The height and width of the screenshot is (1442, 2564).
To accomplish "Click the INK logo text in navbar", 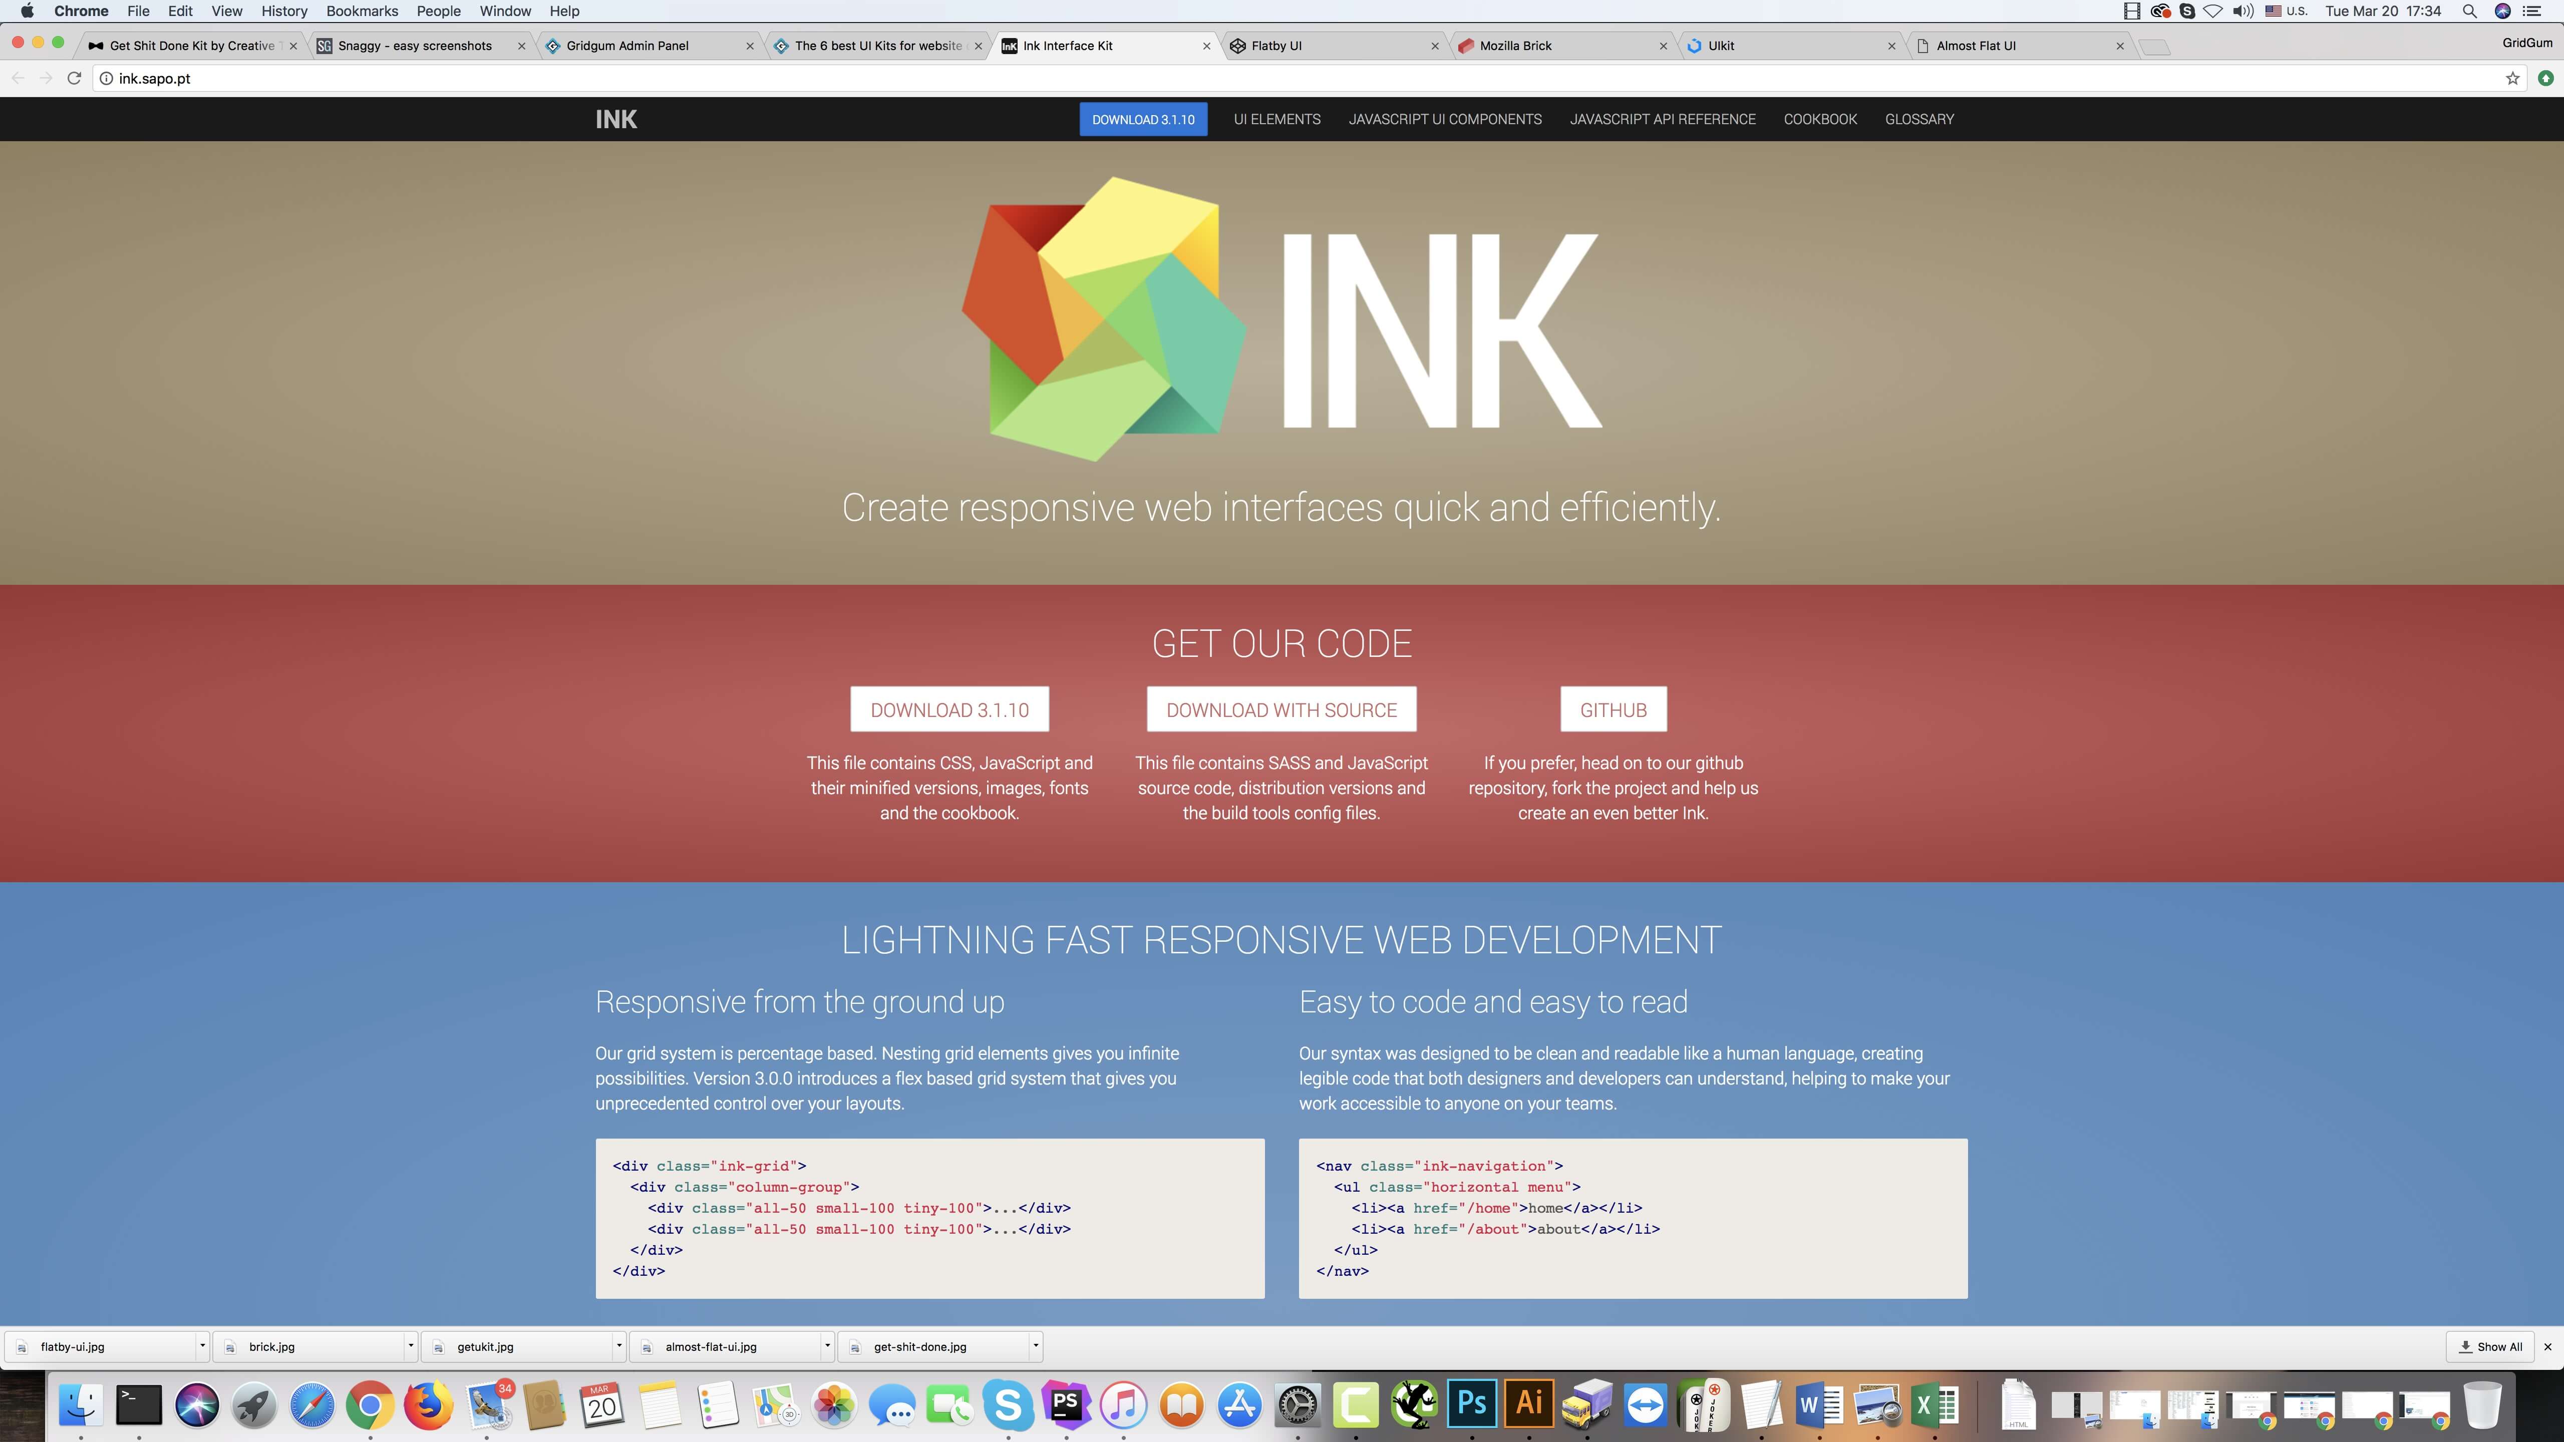I will pyautogui.click(x=616, y=120).
